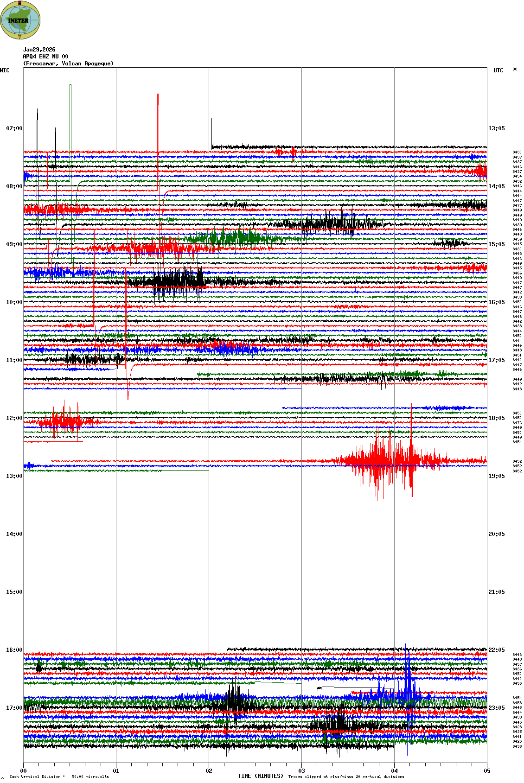Click the small DC label at top right
This screenshot has width=524, height=783.
coord(515,69)
